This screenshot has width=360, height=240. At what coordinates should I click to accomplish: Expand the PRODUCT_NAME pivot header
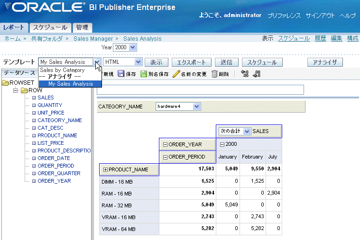click(x=105, y=169)
